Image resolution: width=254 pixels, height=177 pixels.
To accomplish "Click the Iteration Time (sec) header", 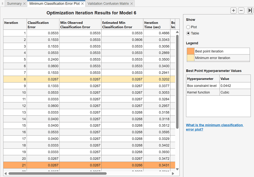I will point(157,24).
